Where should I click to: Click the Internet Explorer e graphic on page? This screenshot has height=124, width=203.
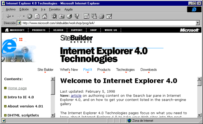coord(9,46)
